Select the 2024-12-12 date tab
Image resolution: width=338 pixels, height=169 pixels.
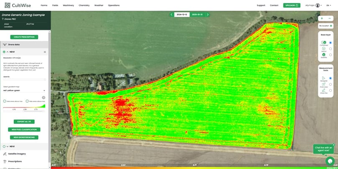[x=182, y=15]
